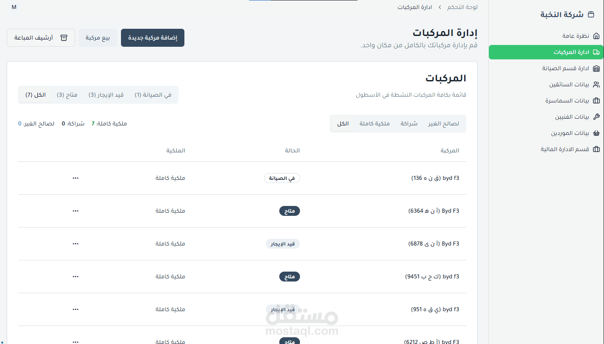Click قيد الإيجار badge for vehicle 6878

(x=283, y=244)
